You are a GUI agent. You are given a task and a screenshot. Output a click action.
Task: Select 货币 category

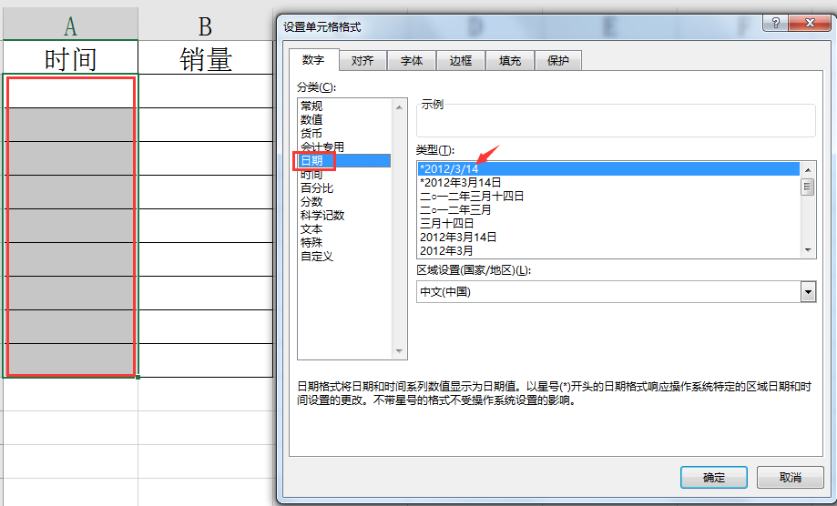point(345,133)
